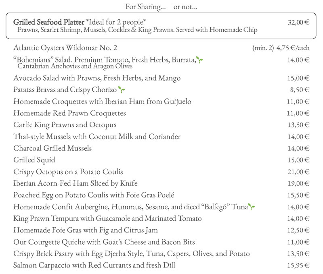This screenshot has width=323, height=274.
Task: Click Poached Egg on Potato Coulis entry
Action: click(94, 195)
